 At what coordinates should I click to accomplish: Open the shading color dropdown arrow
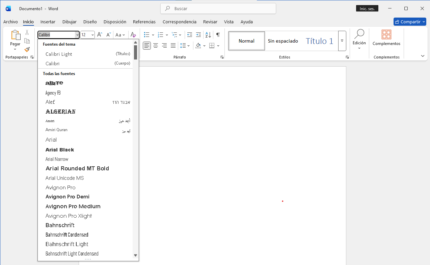click(204, 46)
